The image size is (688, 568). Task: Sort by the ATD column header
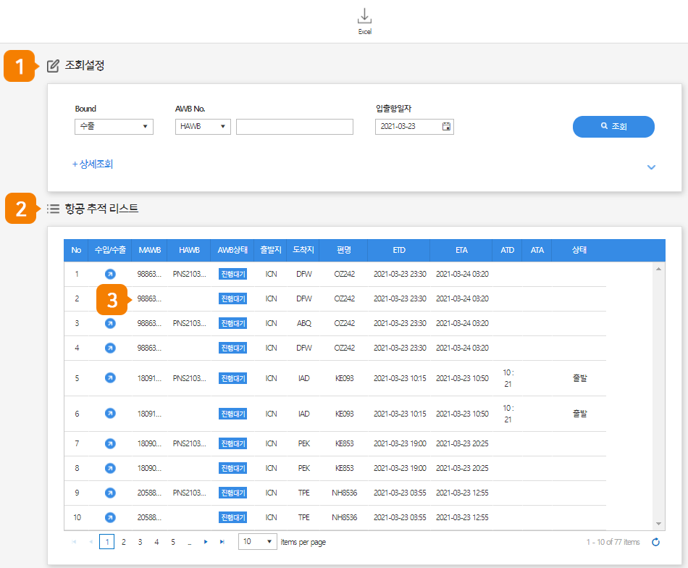coord(507,250)
